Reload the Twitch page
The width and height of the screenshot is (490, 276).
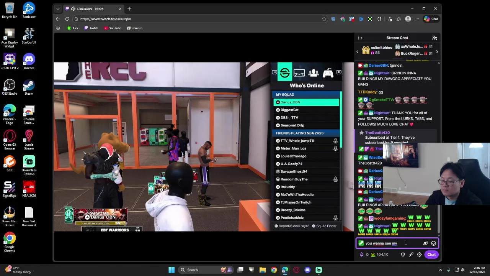(67, 19)
